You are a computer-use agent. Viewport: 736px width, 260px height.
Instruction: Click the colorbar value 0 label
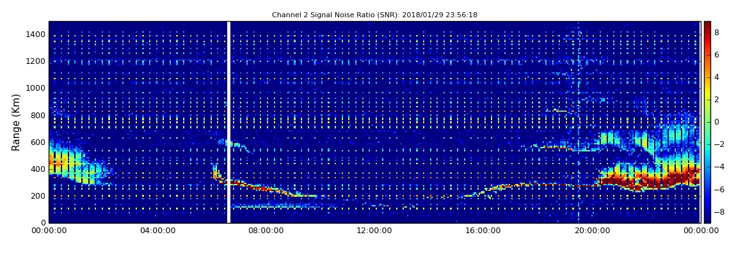[x=717, y=122]
